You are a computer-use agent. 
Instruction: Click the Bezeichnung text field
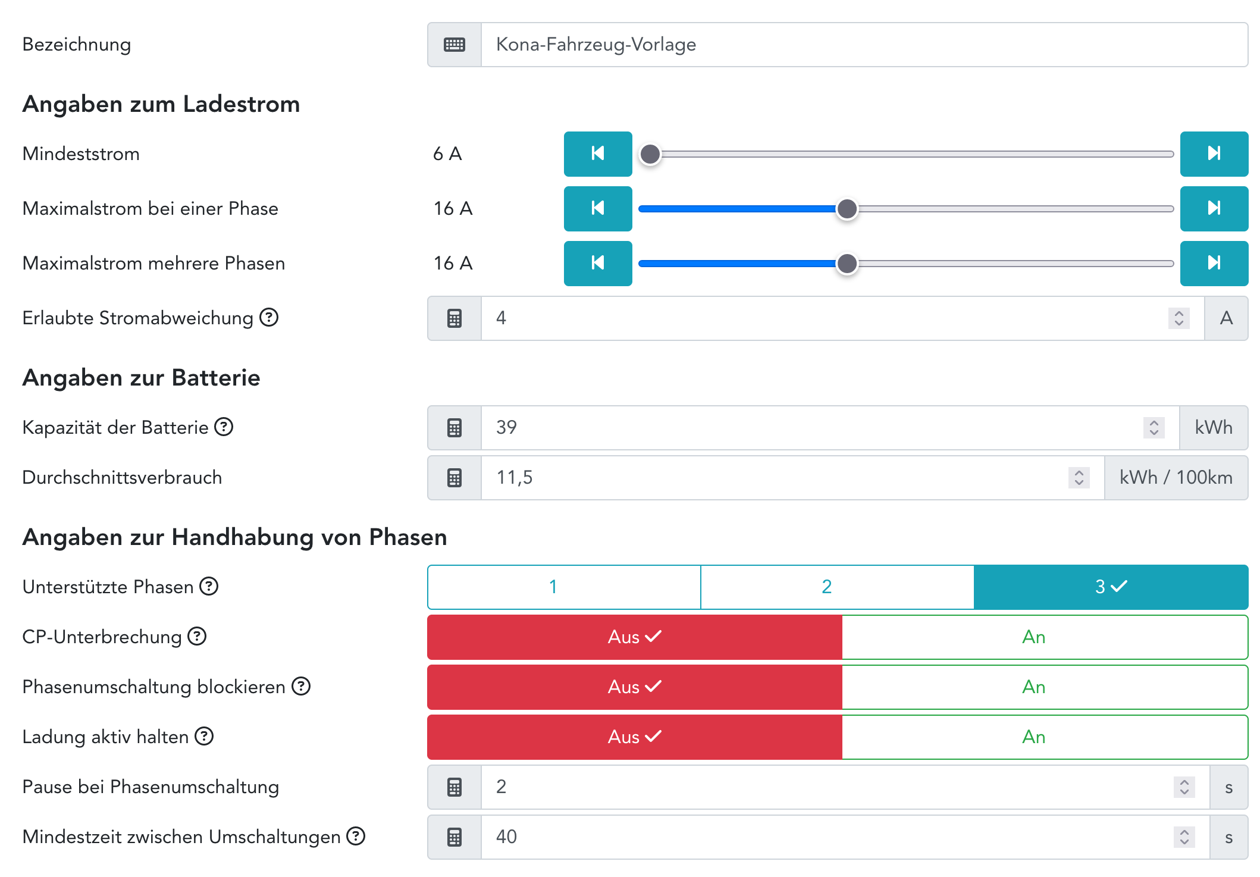(x=863, y=45)
